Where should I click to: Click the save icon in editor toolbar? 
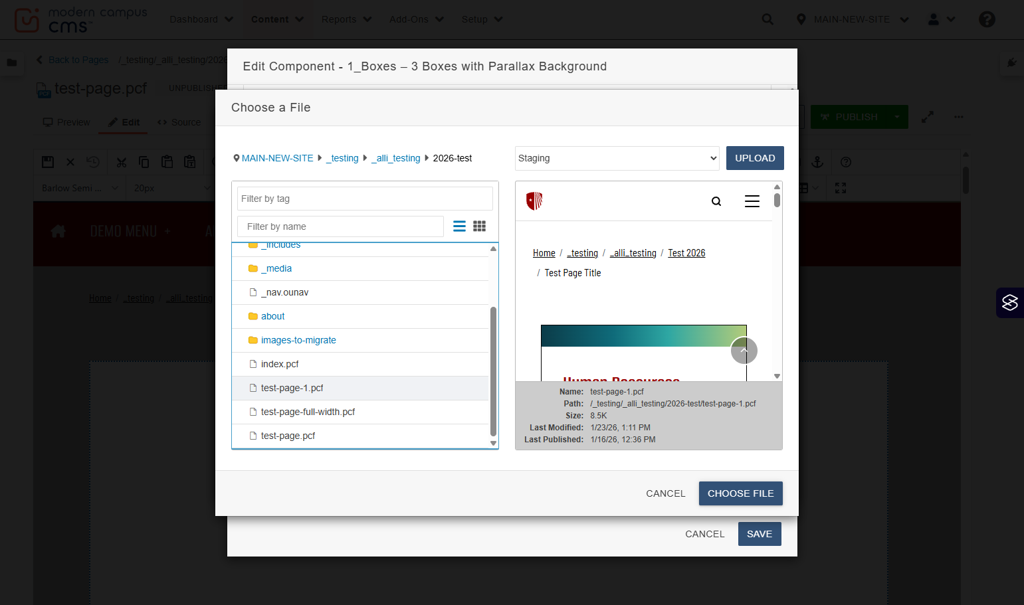point(48,162)
